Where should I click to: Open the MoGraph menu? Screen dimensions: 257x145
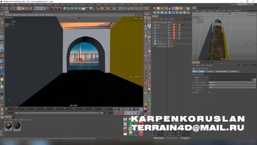tap(82, 4)
